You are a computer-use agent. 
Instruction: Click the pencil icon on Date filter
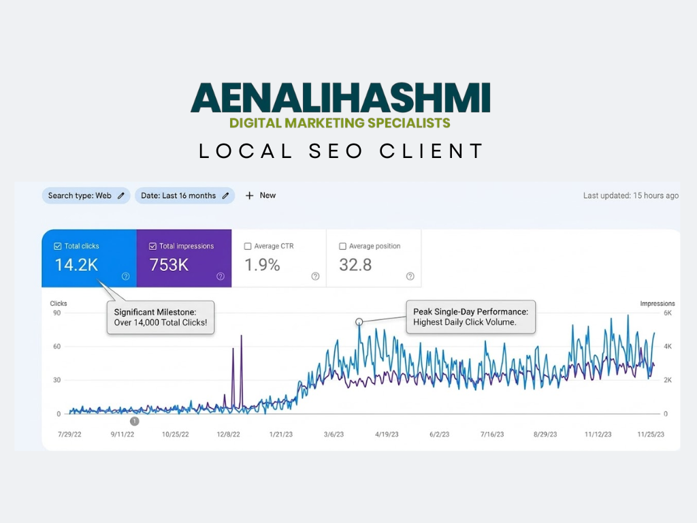coord(225,196)
